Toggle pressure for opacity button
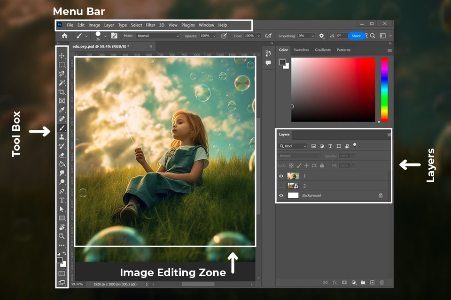 tap(224, 36)
